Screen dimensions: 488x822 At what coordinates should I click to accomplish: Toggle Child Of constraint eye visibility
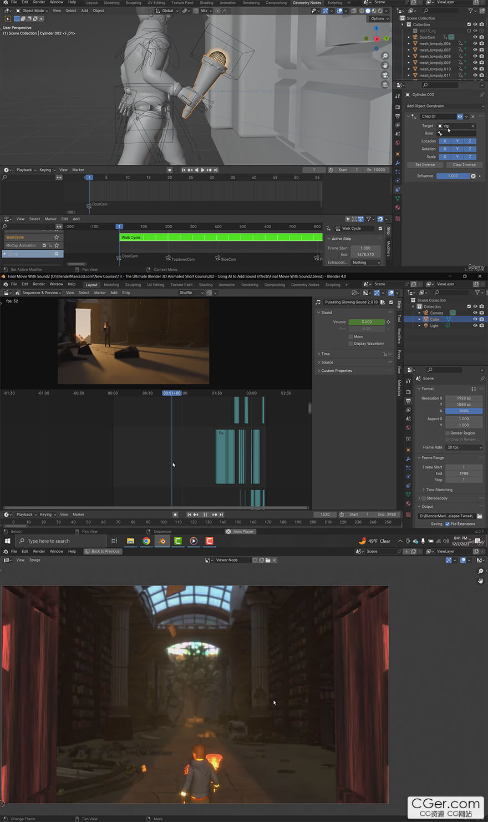[x=460, y=117]
